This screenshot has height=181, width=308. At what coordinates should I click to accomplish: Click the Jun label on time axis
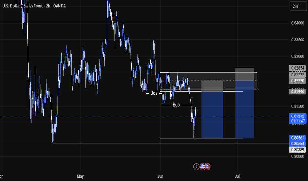click(160, 176)
